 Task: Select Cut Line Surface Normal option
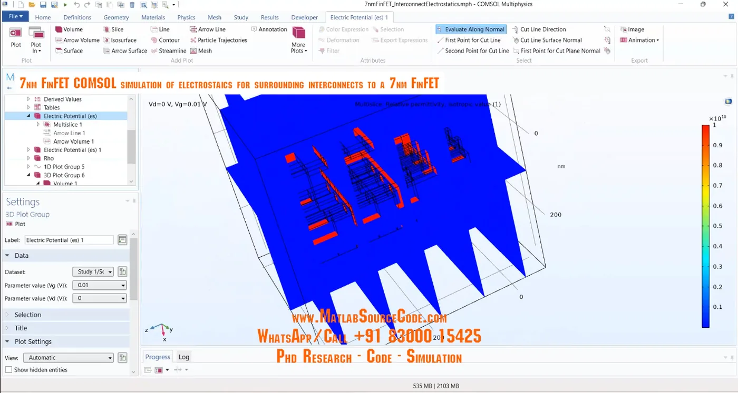click(x=547, y=40)
